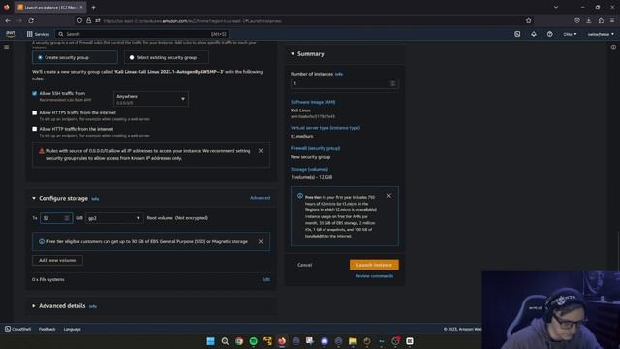This screenshot has height=349, width=620.
Task: Reload the page with browser refresh icon
Action: [x=31, y=20]
